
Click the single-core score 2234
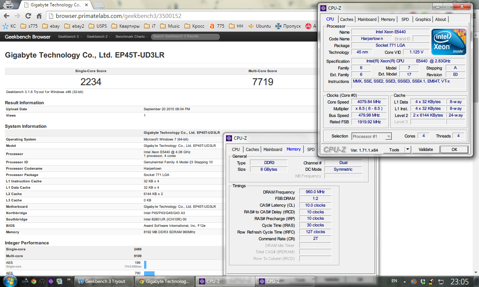[91, 82]
